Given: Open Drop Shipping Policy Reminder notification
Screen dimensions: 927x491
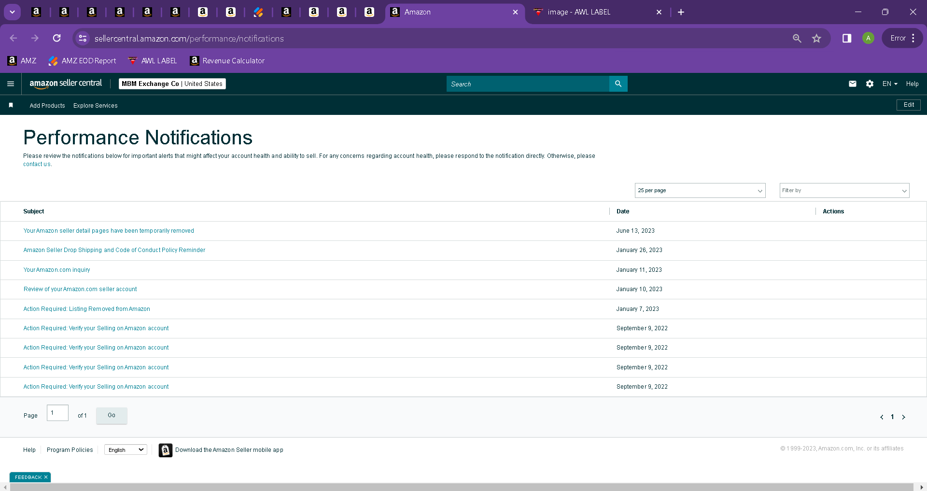Looking at the screenshot, I should click(x=114, y=250).
